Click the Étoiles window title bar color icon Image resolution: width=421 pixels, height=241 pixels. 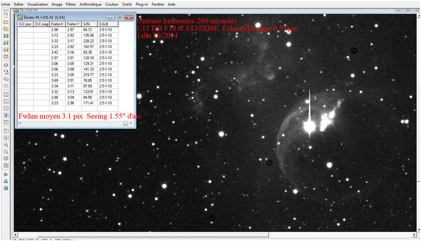pos(20,17)
